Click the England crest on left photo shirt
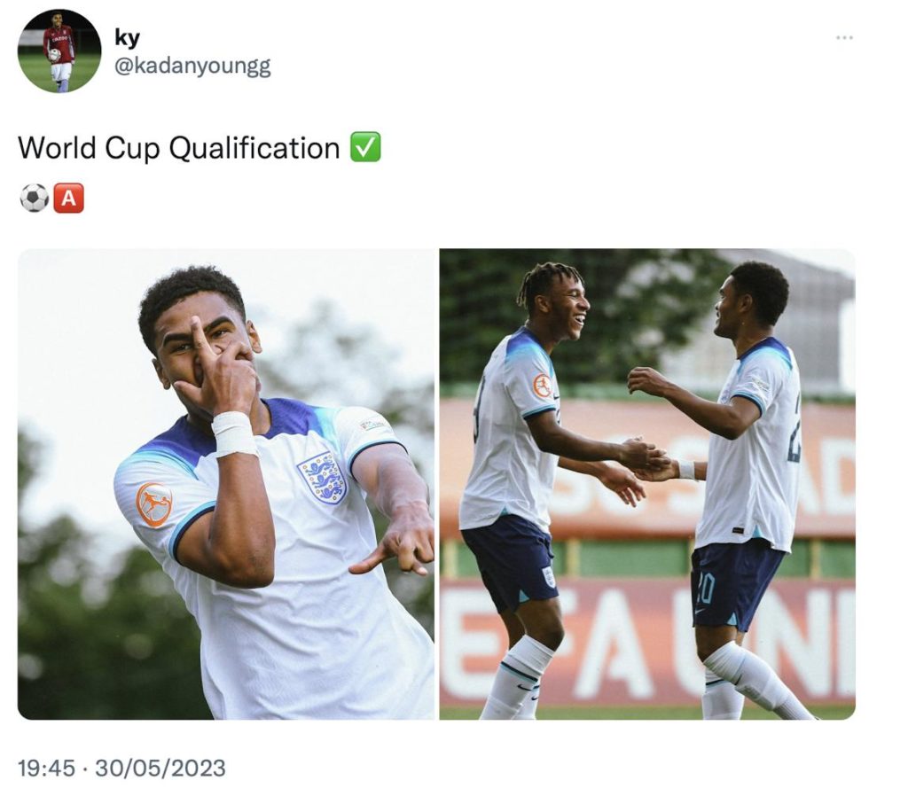The height and width of the screenshot is (796, 908). click(x=323, y=478)
